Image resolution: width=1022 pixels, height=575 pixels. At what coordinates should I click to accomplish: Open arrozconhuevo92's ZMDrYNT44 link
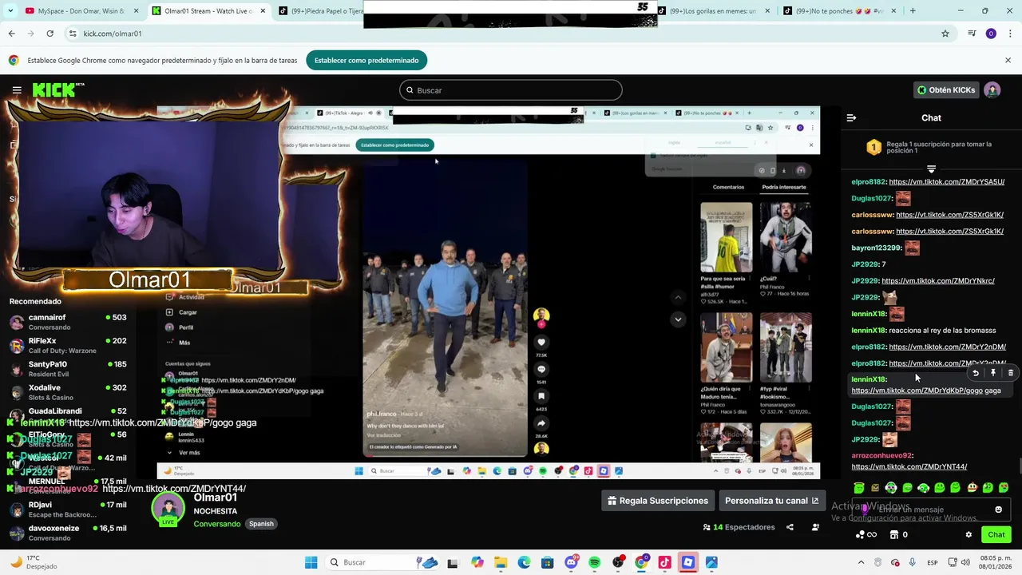pyautogui.click(x=909, y=466)
